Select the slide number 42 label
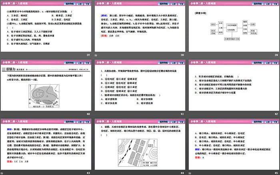Screen dimensions: 280x175 click(276, 114)
